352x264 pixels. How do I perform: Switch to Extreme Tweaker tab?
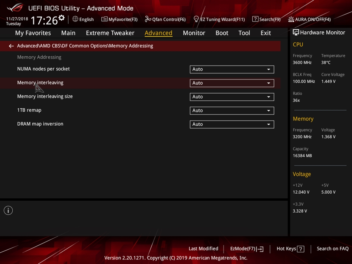click(x=110, y=33)
